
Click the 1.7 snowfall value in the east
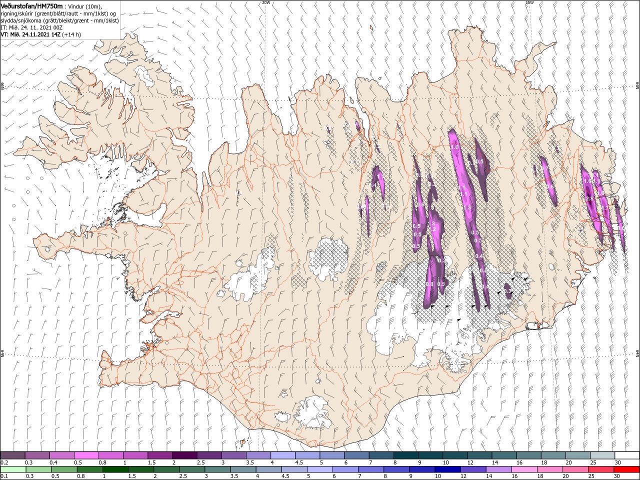605,208
